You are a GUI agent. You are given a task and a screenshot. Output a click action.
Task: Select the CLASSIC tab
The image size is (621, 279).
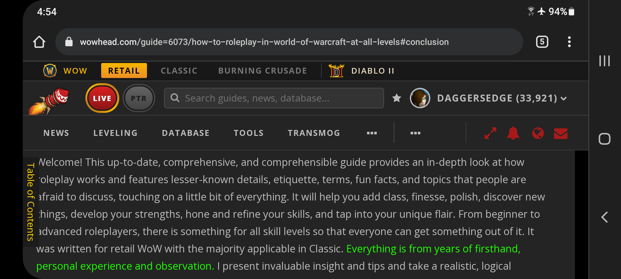tap(179, 71)
